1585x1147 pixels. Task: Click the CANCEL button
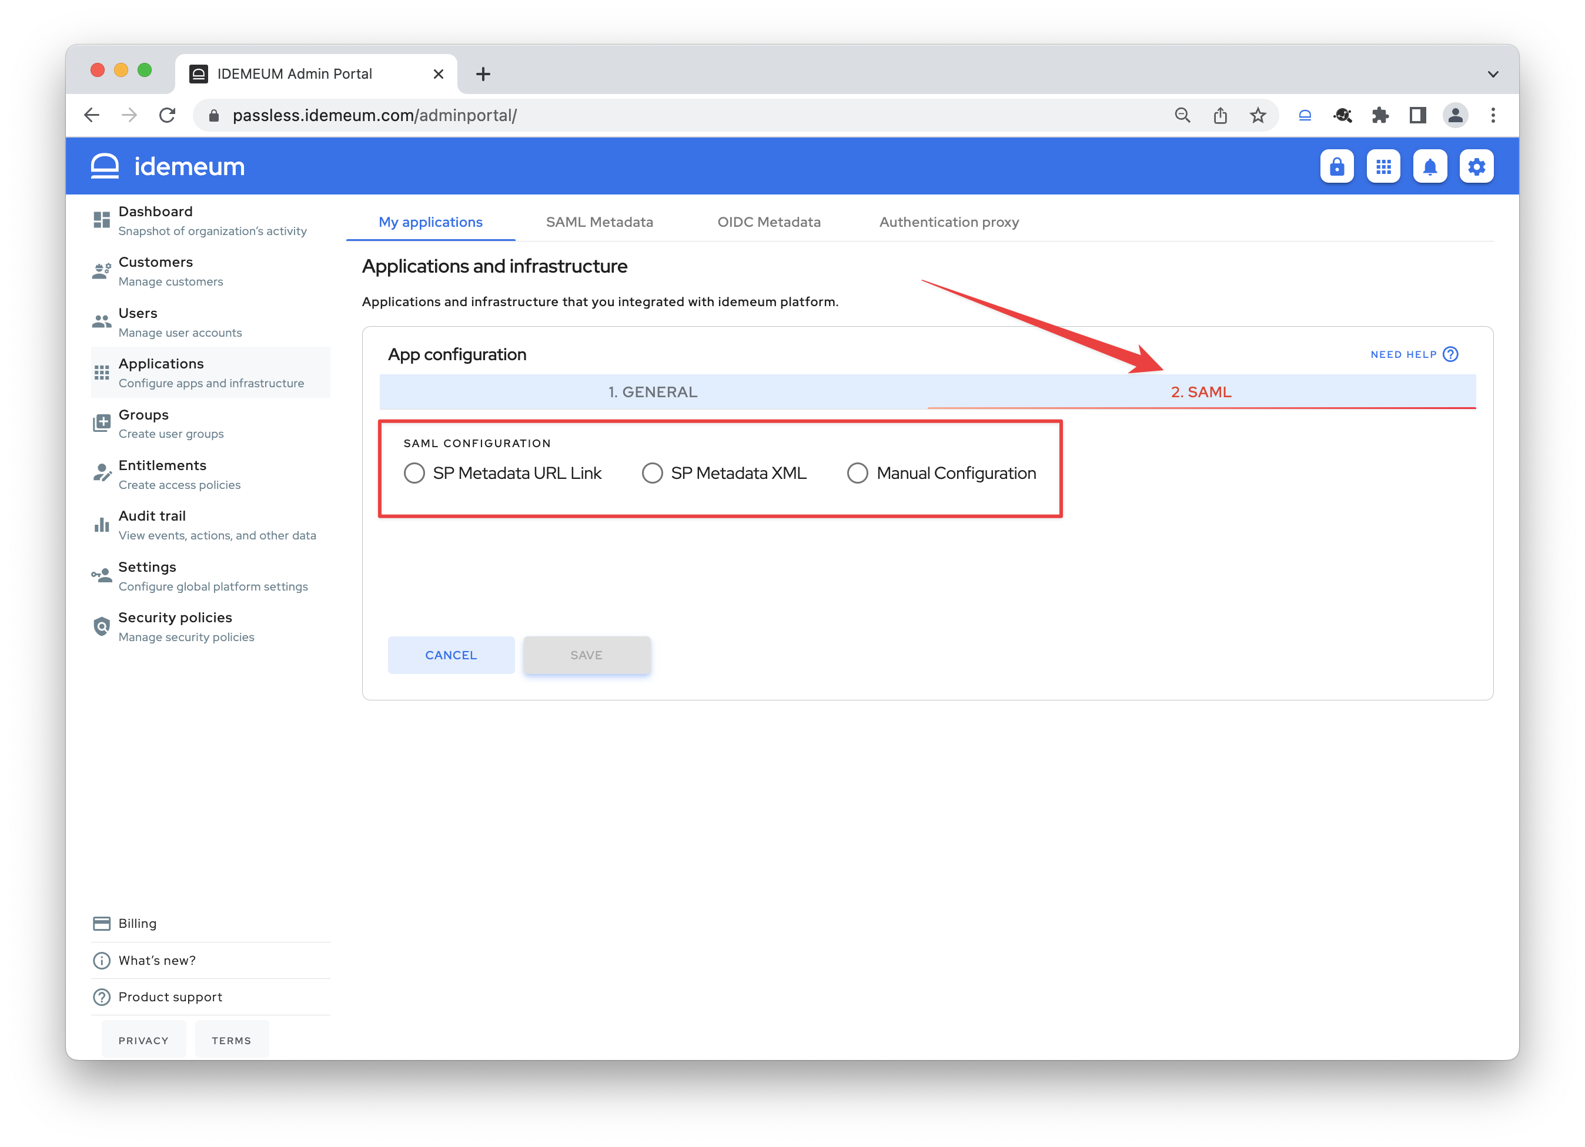451,655
